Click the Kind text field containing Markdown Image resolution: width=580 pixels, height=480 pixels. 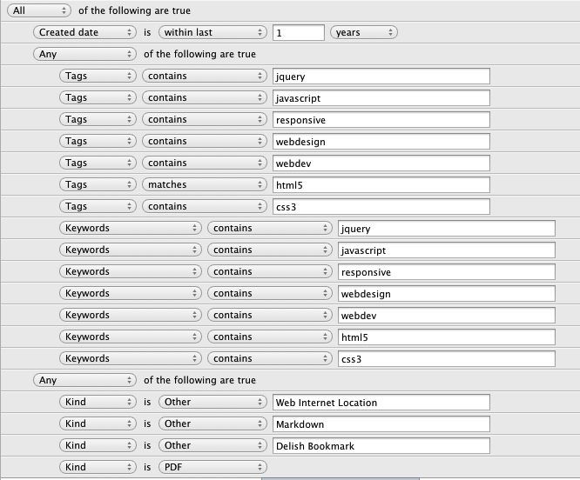click(x=381, y=424)
